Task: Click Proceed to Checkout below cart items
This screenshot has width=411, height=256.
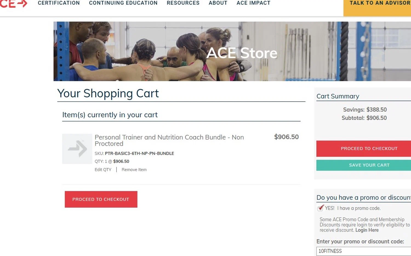Action: (101, 199)
